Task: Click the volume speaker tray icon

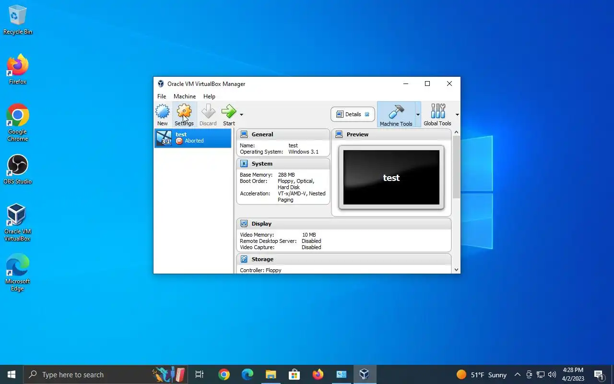Action: [552, 374]
